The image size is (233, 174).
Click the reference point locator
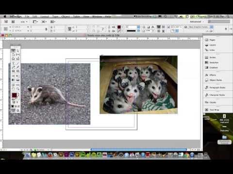coord(6,29)
